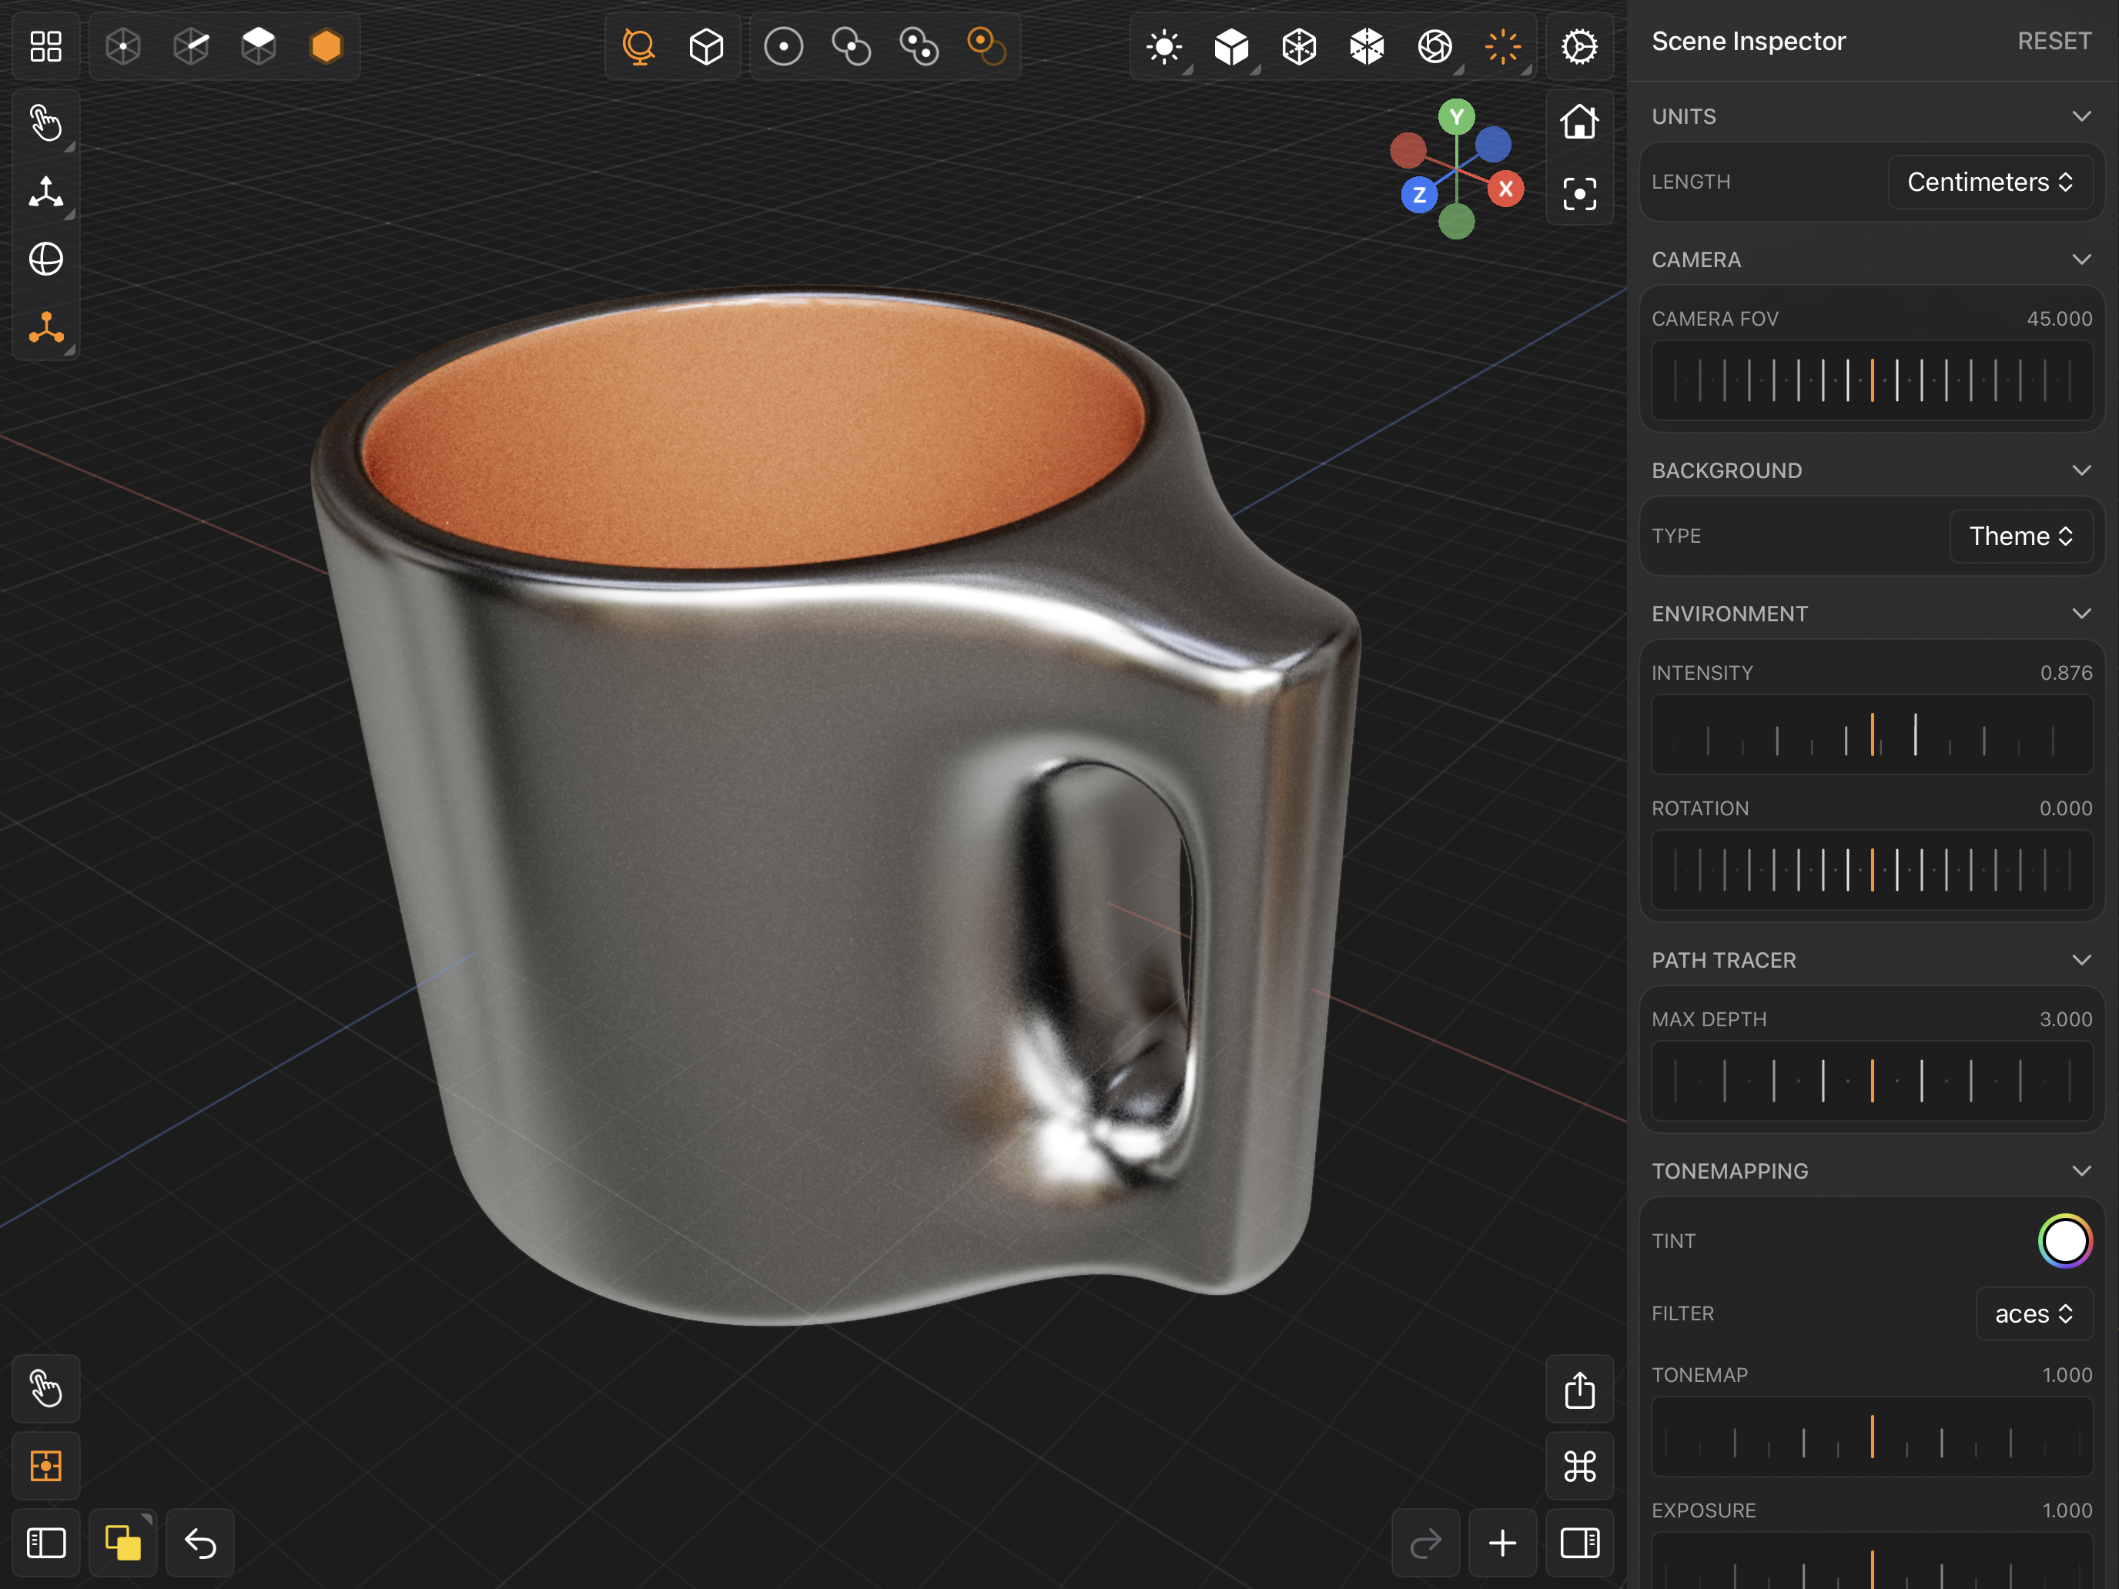Select the globe environment icon in toolbar
This screenshot has width=2119, height=1589.
point(638,46)
